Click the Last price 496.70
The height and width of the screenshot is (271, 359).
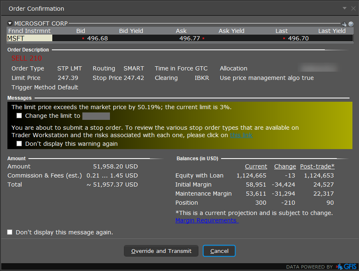(x=298, y=38)
